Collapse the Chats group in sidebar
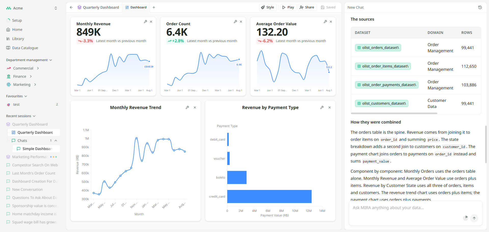Viewport: 489px width, 232px height. 56,141
